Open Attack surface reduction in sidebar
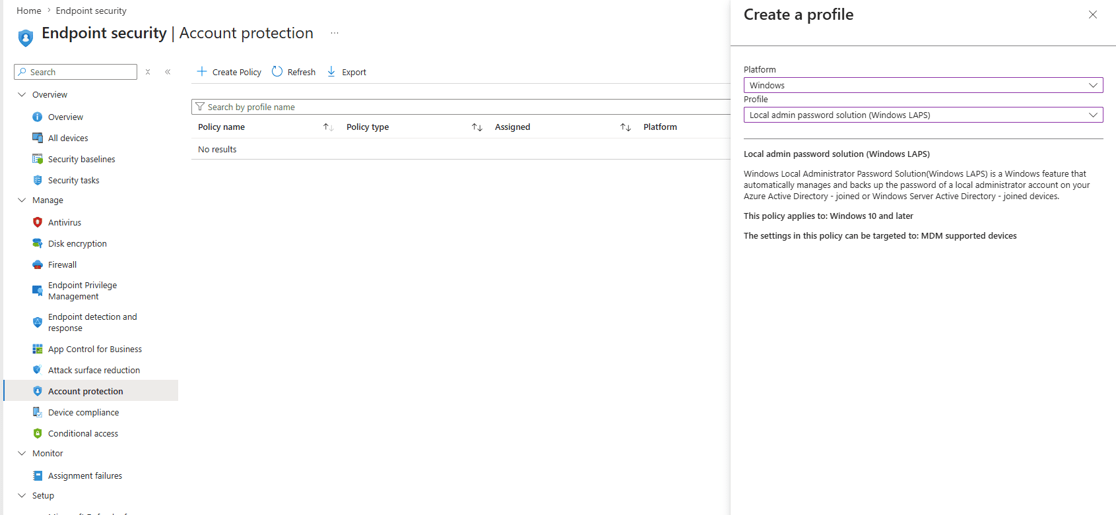This screenshot has width=1116, height=515. click(x=94, y=370)
